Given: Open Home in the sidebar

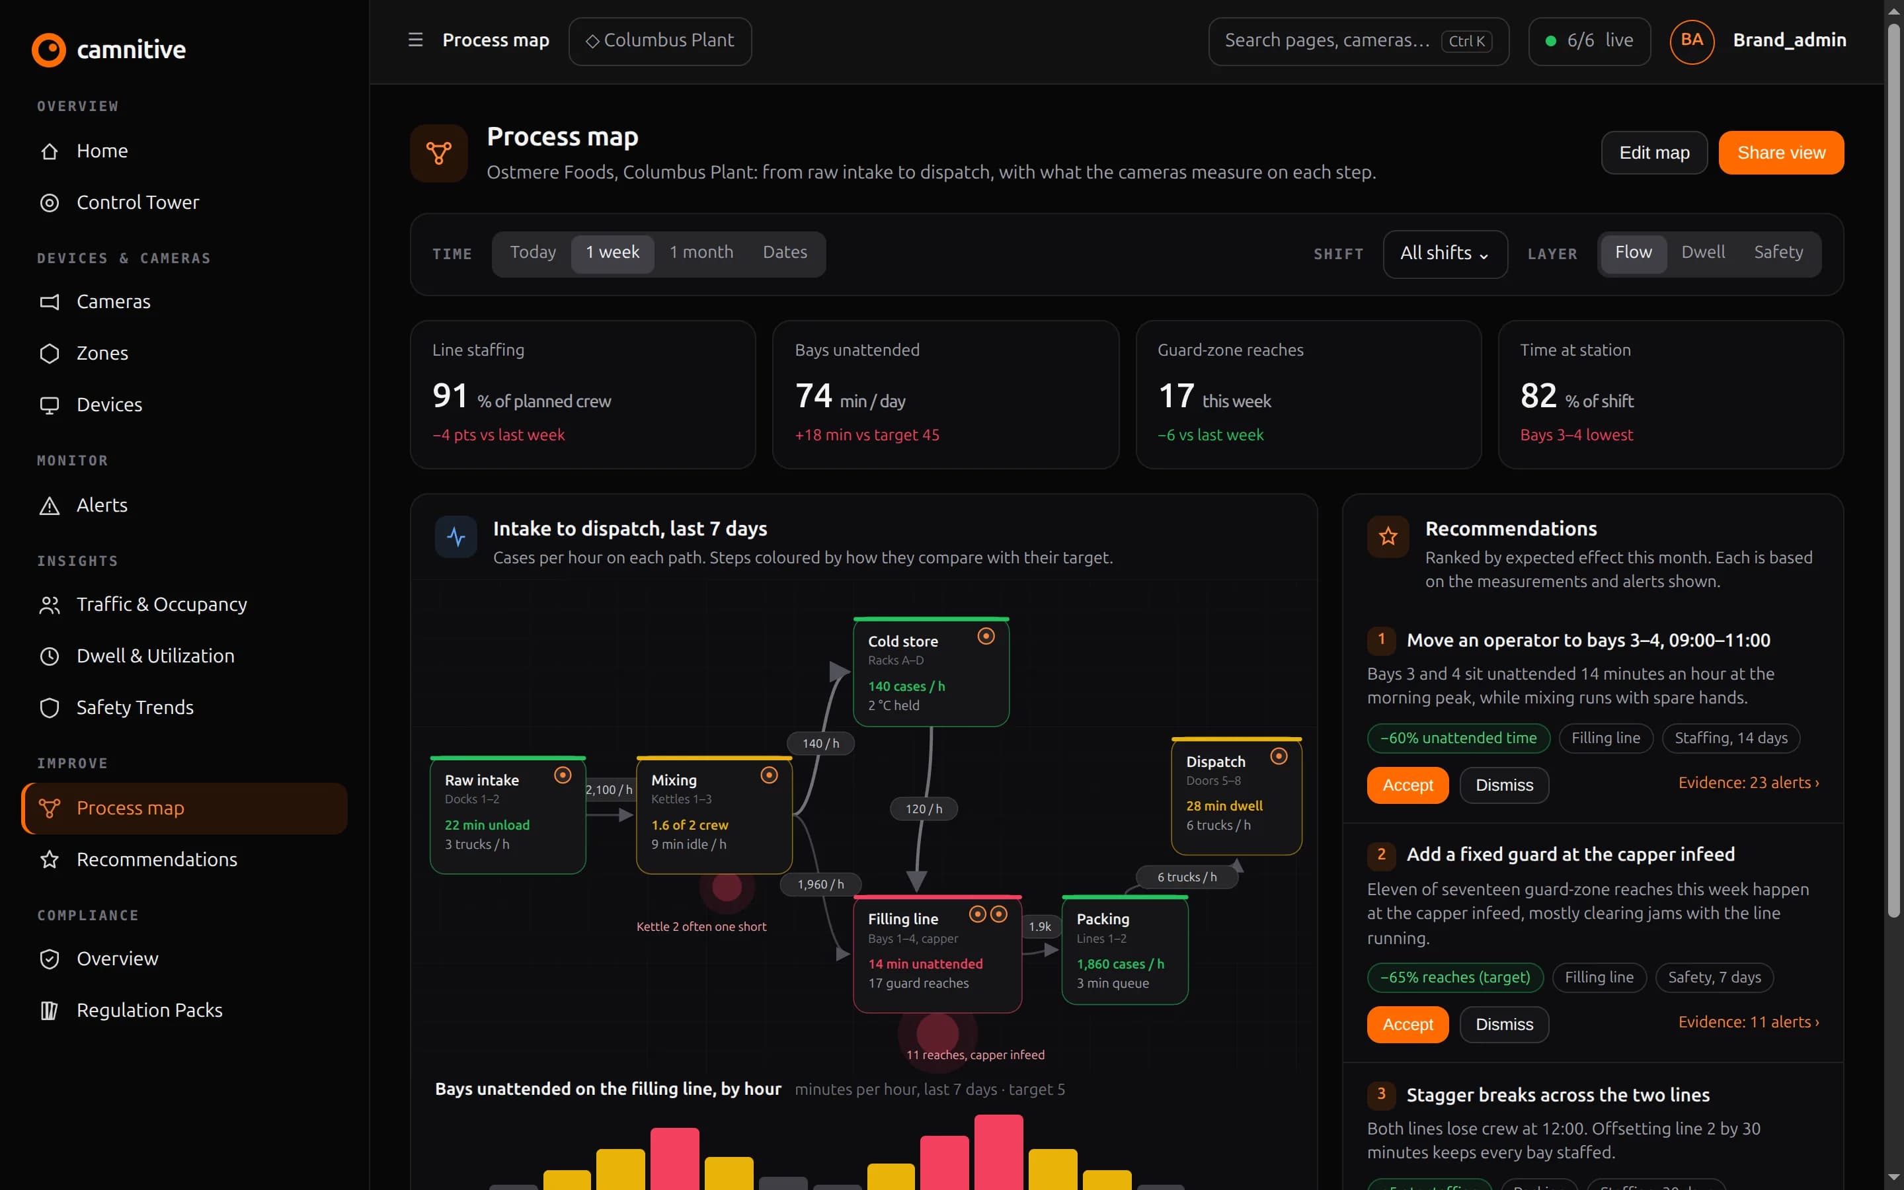Looking at the screenshot, I should point(184,151).
